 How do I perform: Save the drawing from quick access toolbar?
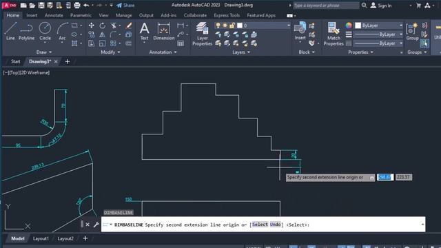(41, 6)
